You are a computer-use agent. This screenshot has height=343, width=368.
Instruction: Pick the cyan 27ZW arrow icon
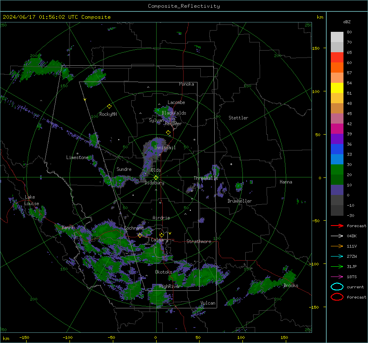[337, 257]
